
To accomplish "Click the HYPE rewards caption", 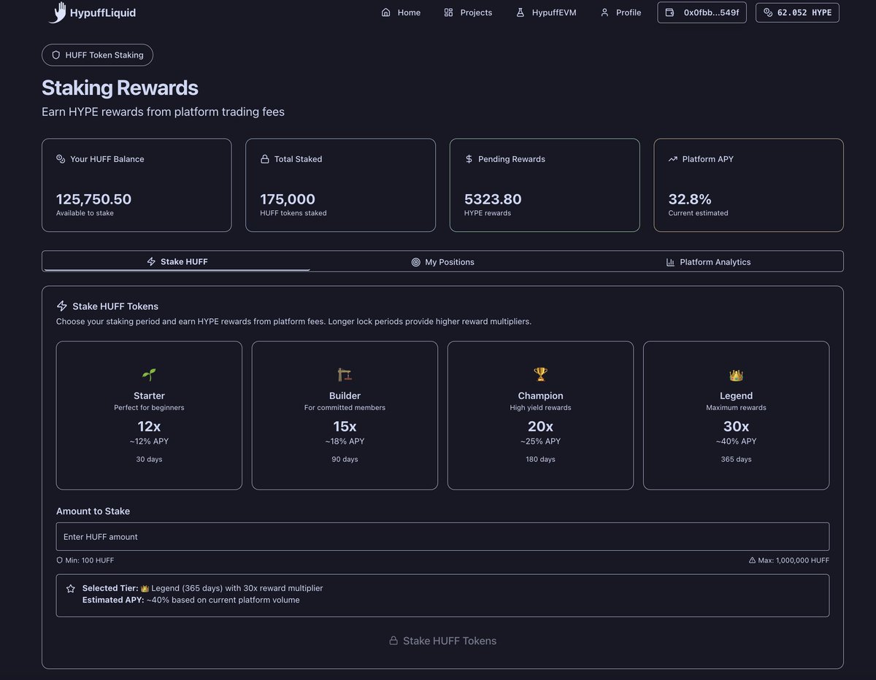I will point(488,213).
